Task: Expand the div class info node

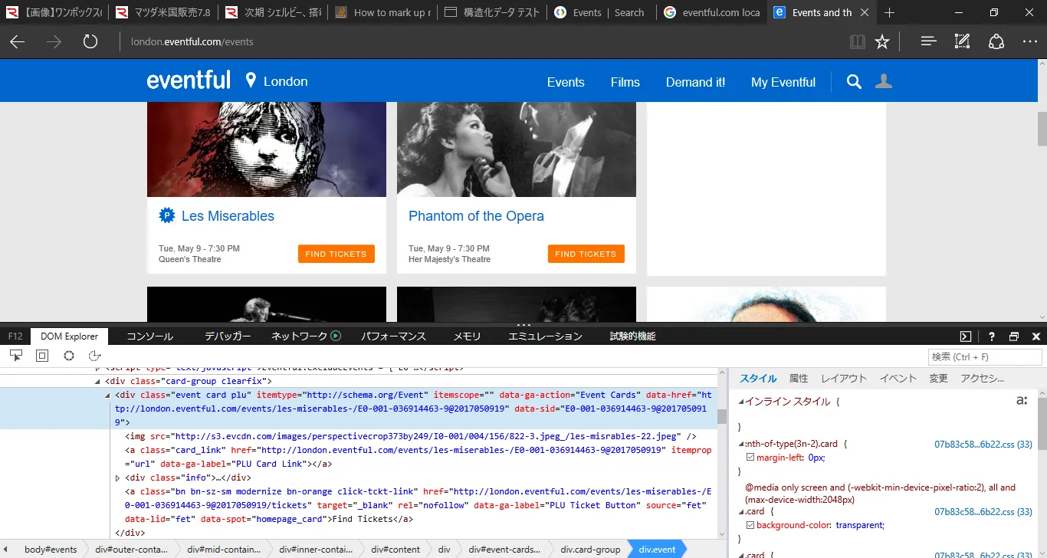Action: click(118, 478)
